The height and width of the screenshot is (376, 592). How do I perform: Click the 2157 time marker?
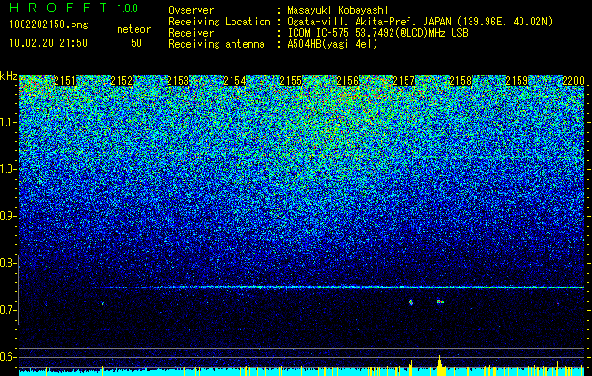pyautogui.click(x=404, y=81)
